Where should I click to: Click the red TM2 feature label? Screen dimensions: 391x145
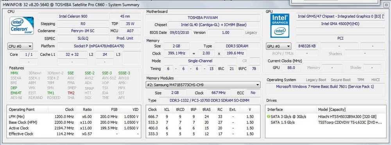[x=71, y=93]
